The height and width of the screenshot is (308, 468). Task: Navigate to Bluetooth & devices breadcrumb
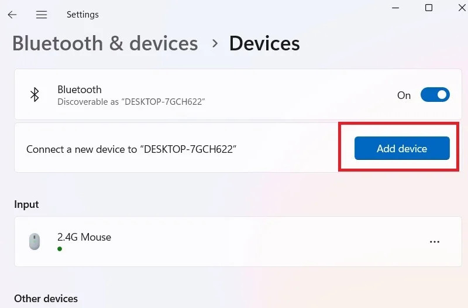click(105, 43)
